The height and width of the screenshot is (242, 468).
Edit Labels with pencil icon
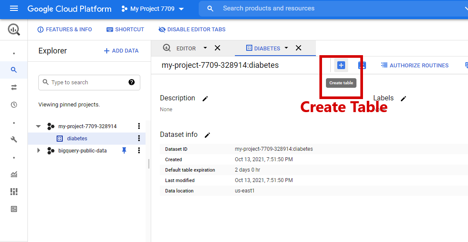(x=404, y=99)
